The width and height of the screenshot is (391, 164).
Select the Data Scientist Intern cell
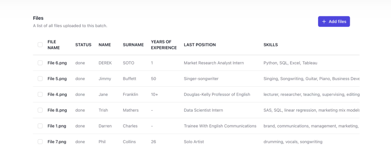(203, 110)
